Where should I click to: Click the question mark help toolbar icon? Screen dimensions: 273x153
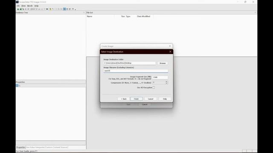(73, 9)
